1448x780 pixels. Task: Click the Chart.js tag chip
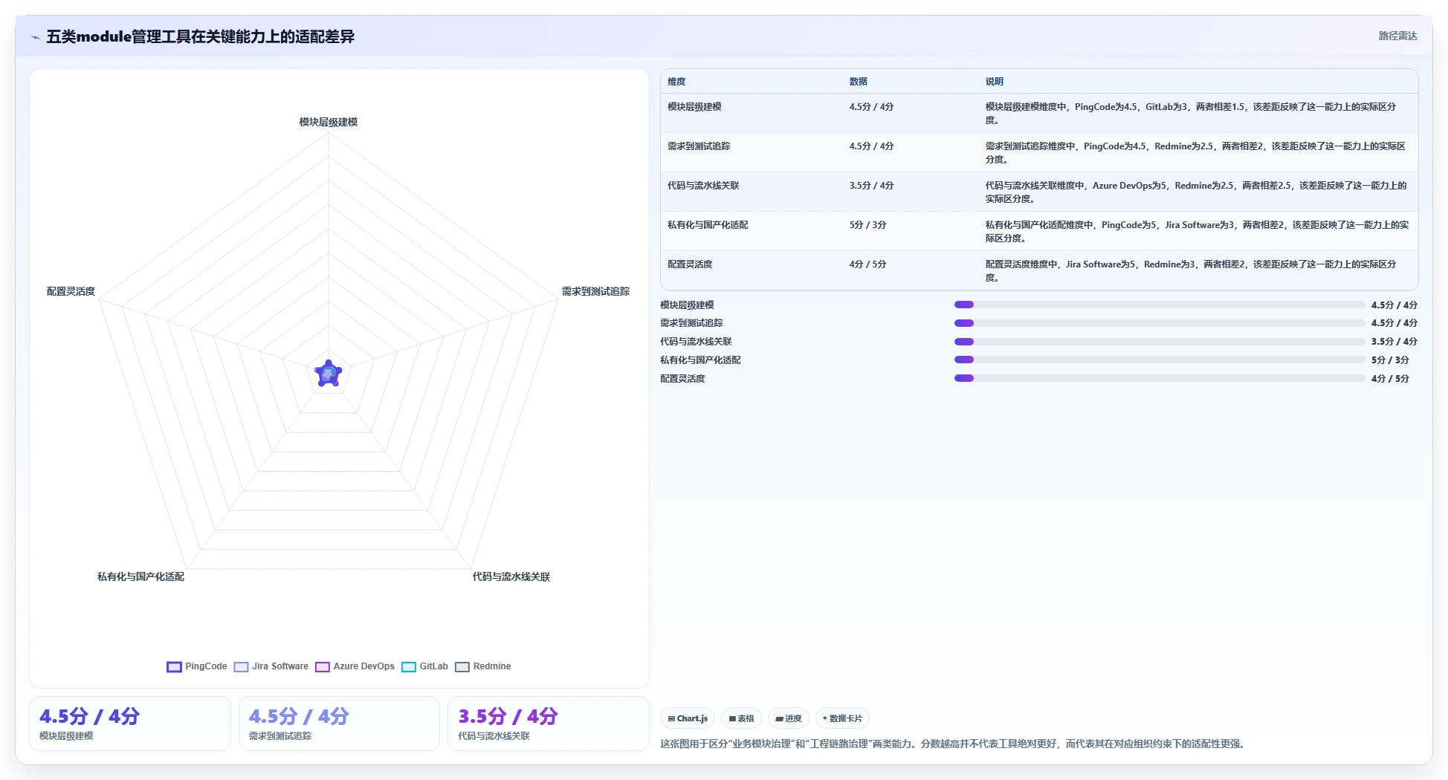click(x=688, y=718)
